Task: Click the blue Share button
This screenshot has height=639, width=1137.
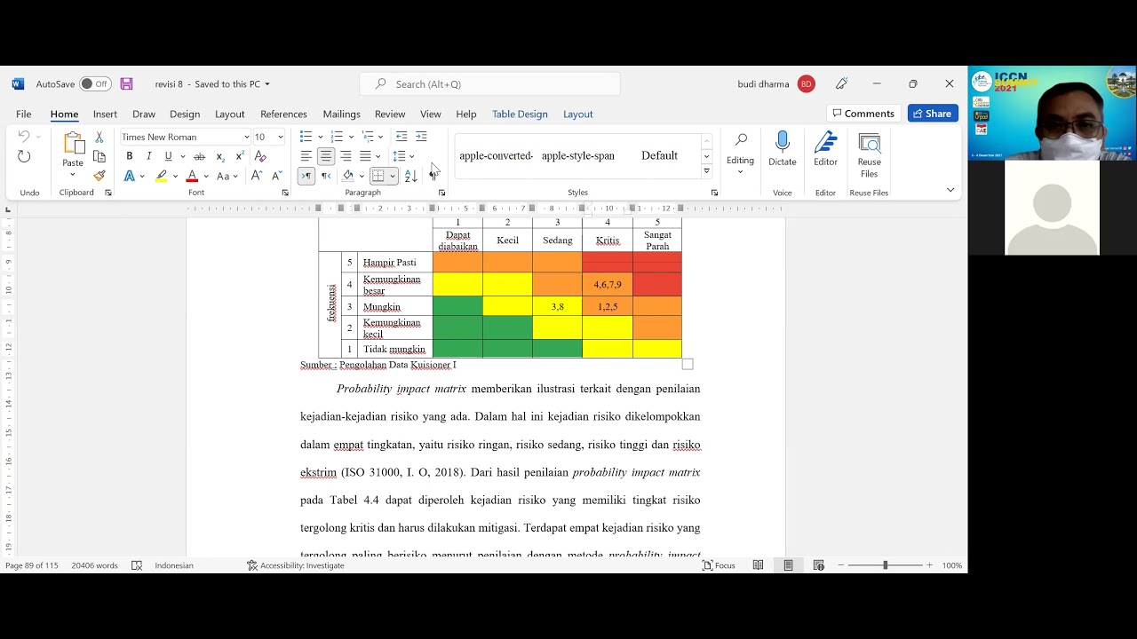Action: click(x=933, y=114)
